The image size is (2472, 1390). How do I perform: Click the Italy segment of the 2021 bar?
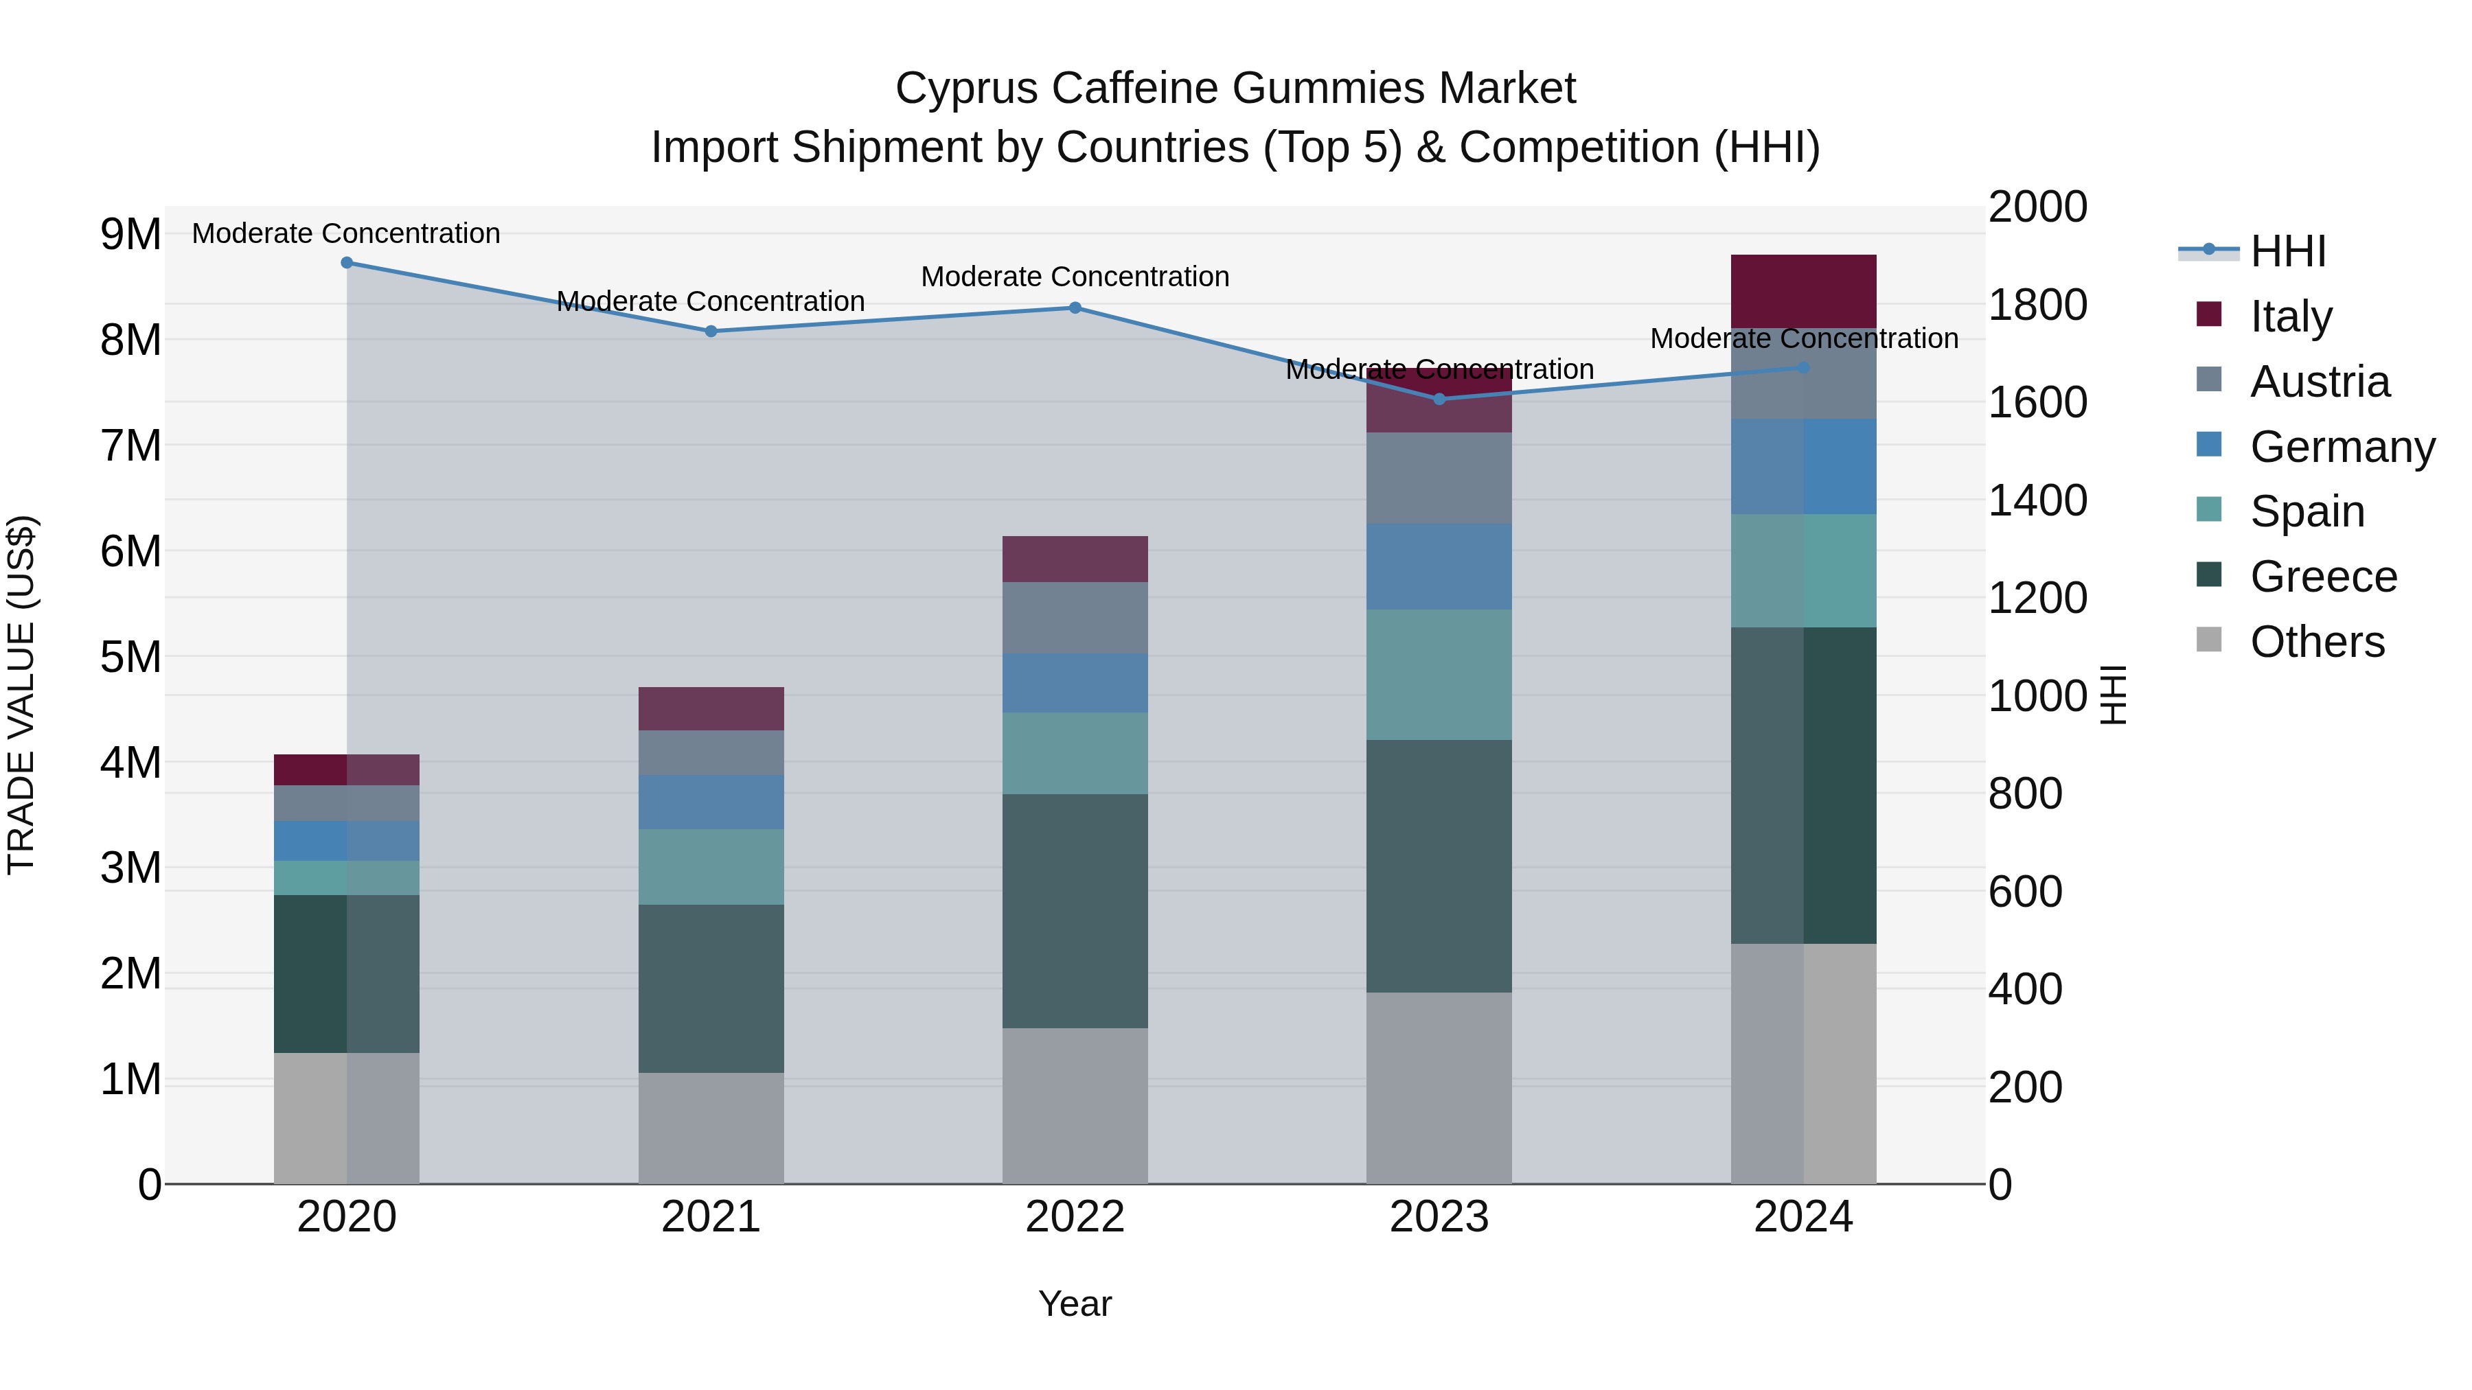(x=711, y=709)
